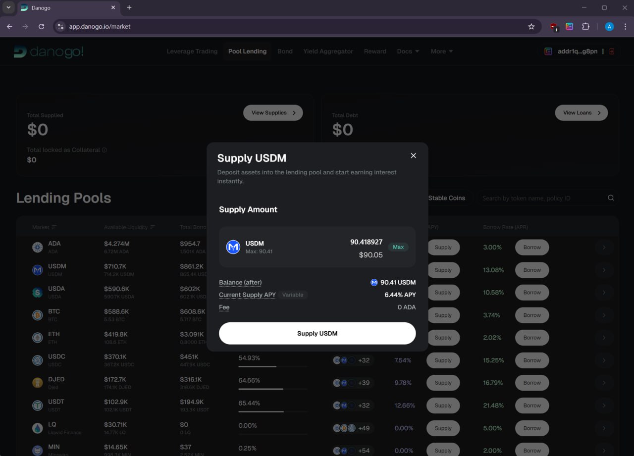
Task: Expand the More dropdown menu
Action: tap(442, 51)
